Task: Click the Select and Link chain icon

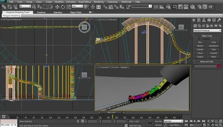Action: pyautogui.click(x=4, y=7)
